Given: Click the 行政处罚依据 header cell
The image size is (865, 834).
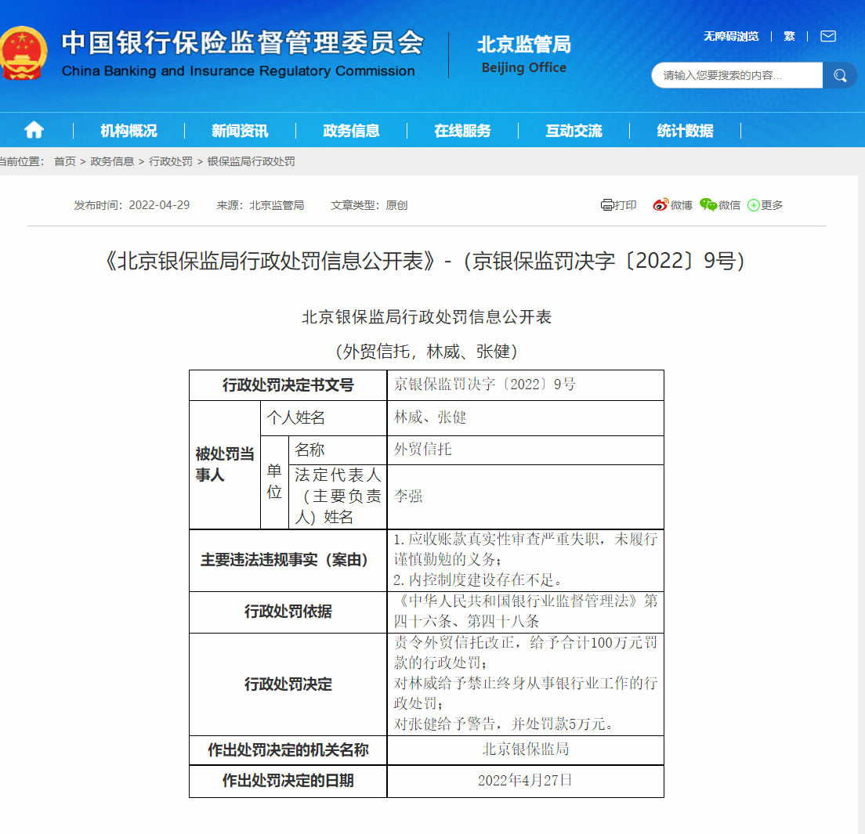Looking at the screenshot, I should pos(288,612).
